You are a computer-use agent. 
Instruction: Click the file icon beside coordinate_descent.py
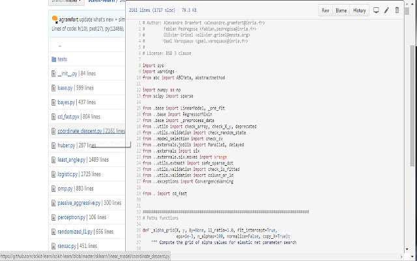tap(53, 131)
